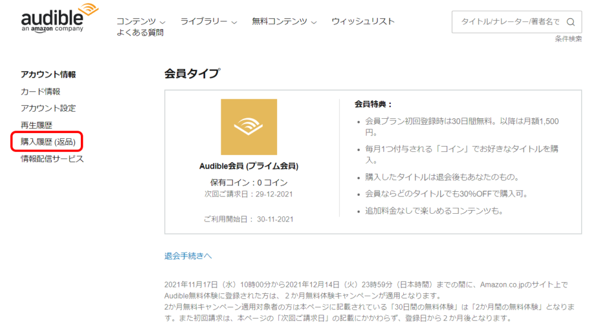The width and height of the screenshot is (609, 323).
Task: Follow the 退会手続きへ link
Action: coord(188,256)
